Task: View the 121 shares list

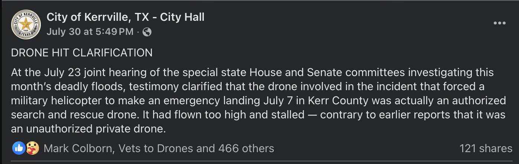Action: pyautogui.click(x=486, y=148)
